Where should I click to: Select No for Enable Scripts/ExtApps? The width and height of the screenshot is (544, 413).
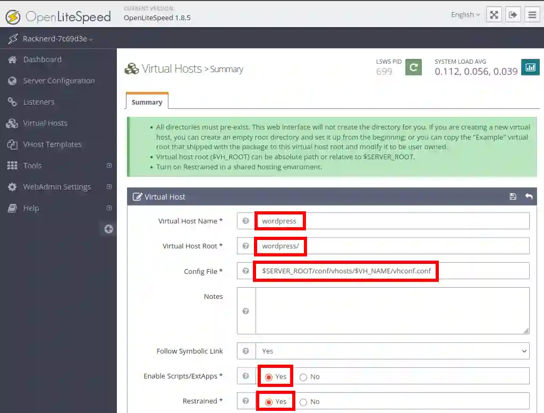pos(303,377)
